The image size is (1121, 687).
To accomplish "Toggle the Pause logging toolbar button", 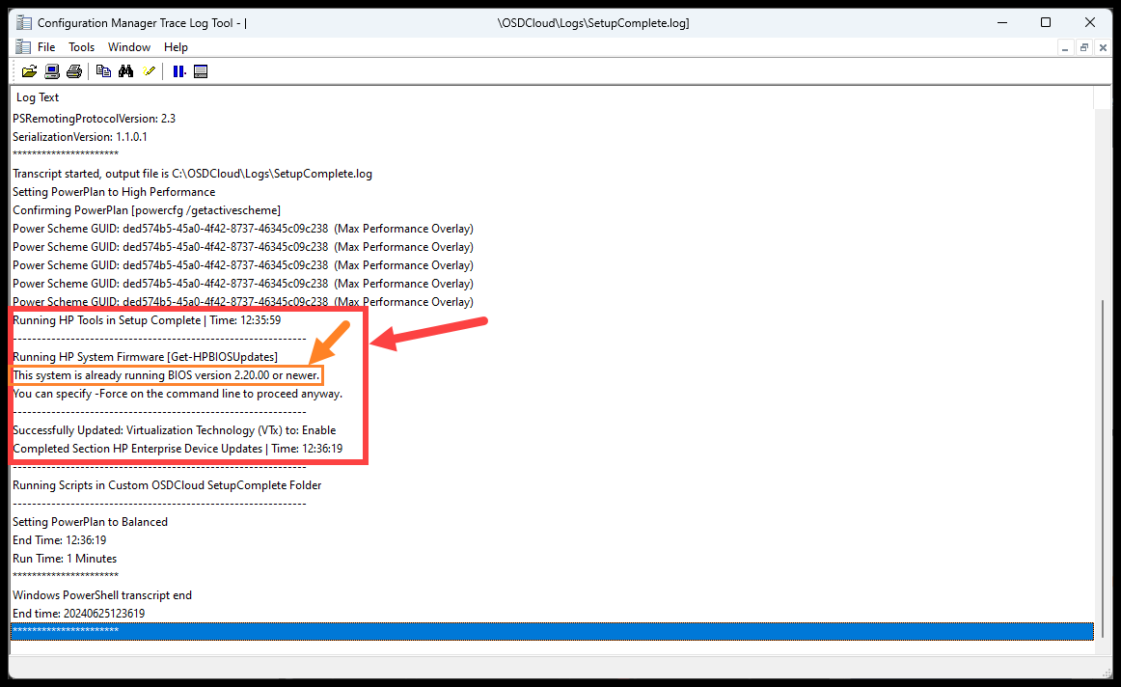I will [x=178, y=71].
